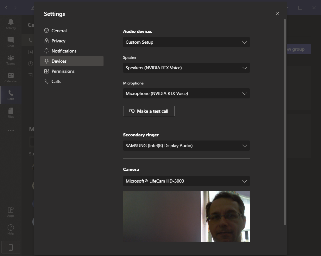Open the Audio devices Custom Setup dropdown
This screenshot has height=256, width=321.
(x=186, y=42)
